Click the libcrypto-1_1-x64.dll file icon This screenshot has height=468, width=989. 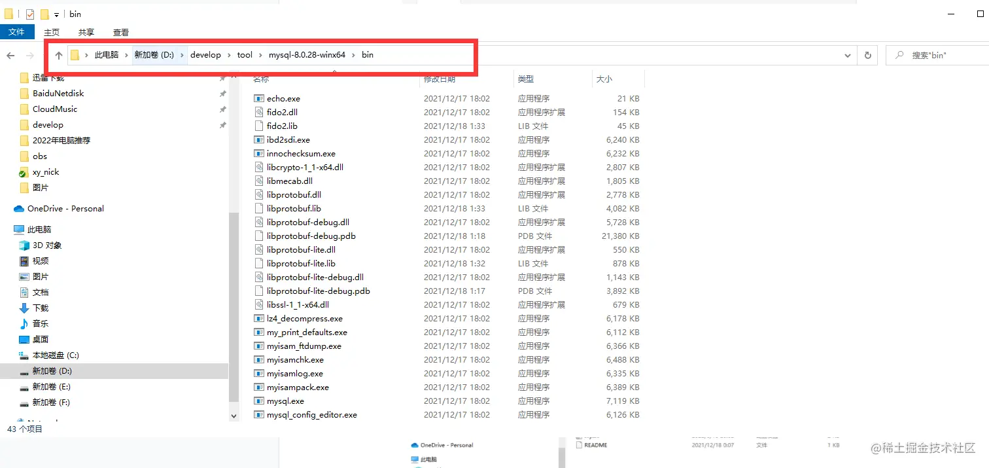pyautogui.click(x=258, y=167)
